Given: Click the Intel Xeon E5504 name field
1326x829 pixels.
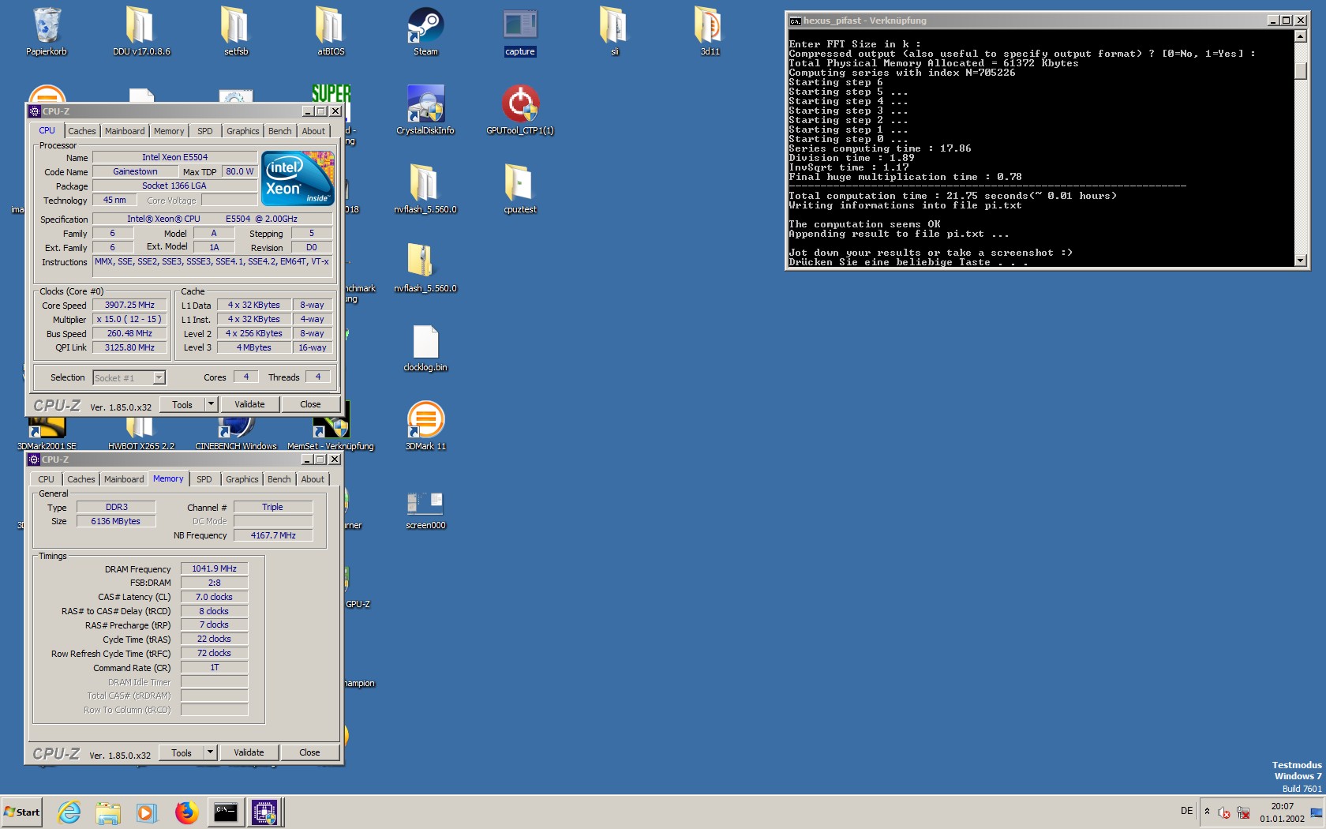Looking at the screenshot, I should (174, 157).
